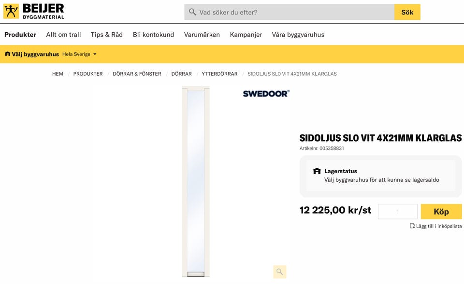Click the magnifier icon in search field
The width and height of the screenshot is (464, 284).
(x=192, y=12)
